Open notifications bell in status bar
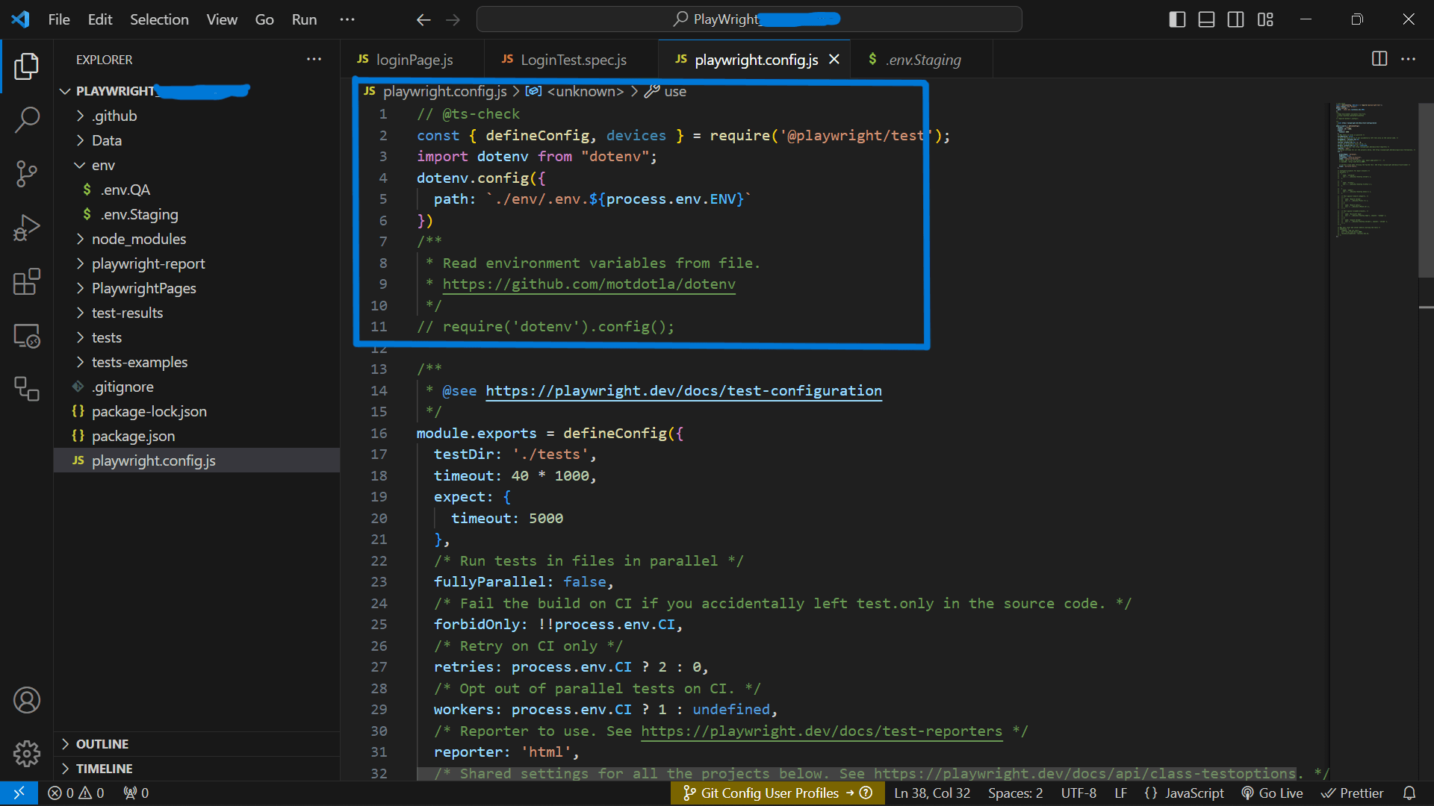Image resolution: width=1434 pixels, height=806 pixels. 1409,793
